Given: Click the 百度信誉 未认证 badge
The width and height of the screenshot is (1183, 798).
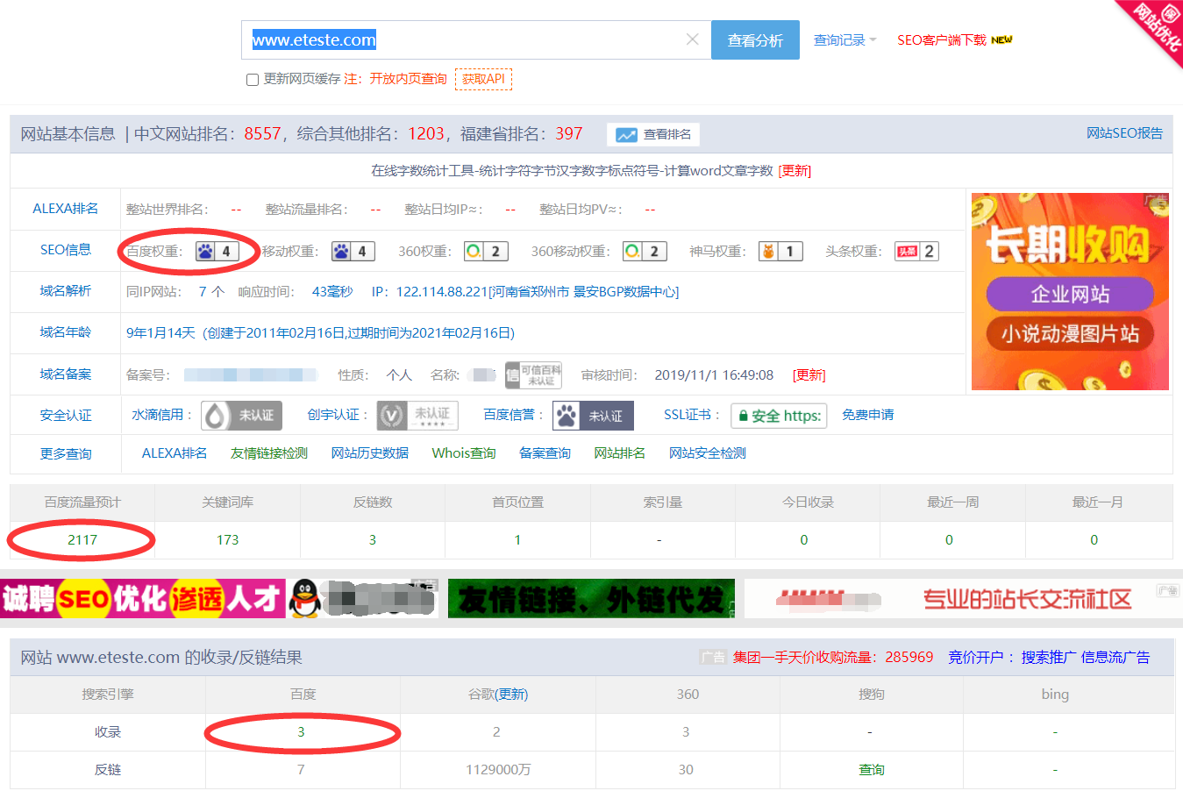Looking at the screenshot, I should pyautogui.click(x=593, y=416).
